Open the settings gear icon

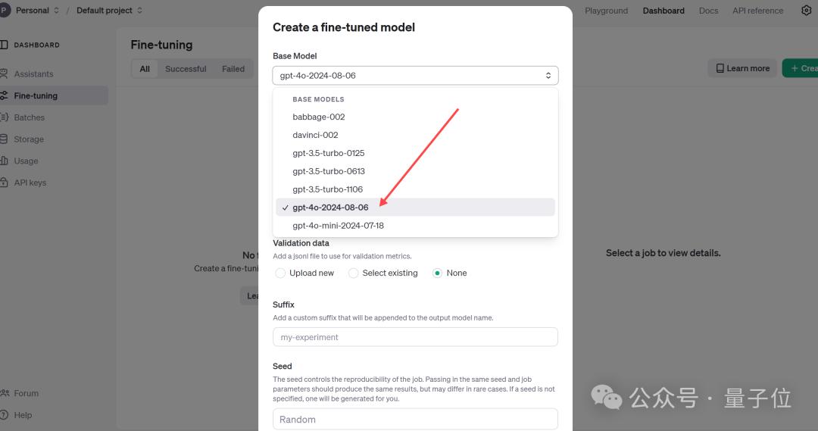806,11
